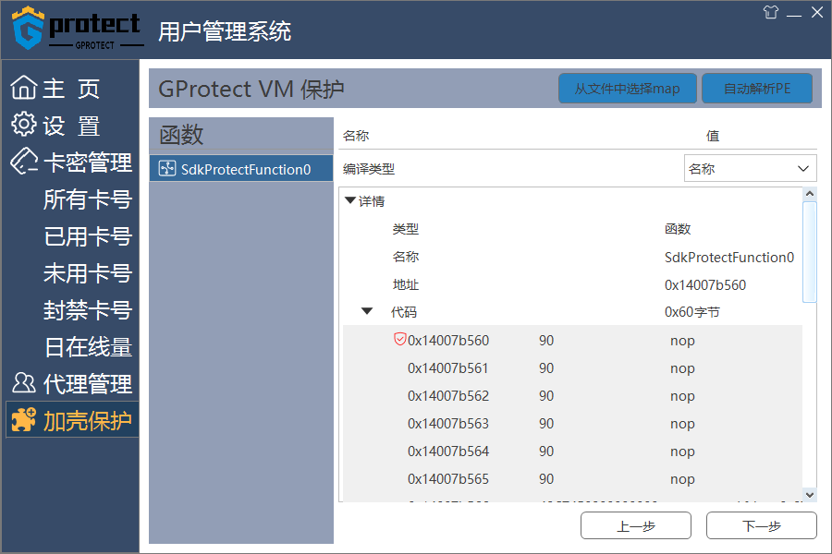This screenshot has height=554, width=832.
Task: Click the GProtect VM 保护 title
Action: tap(251, 89)
